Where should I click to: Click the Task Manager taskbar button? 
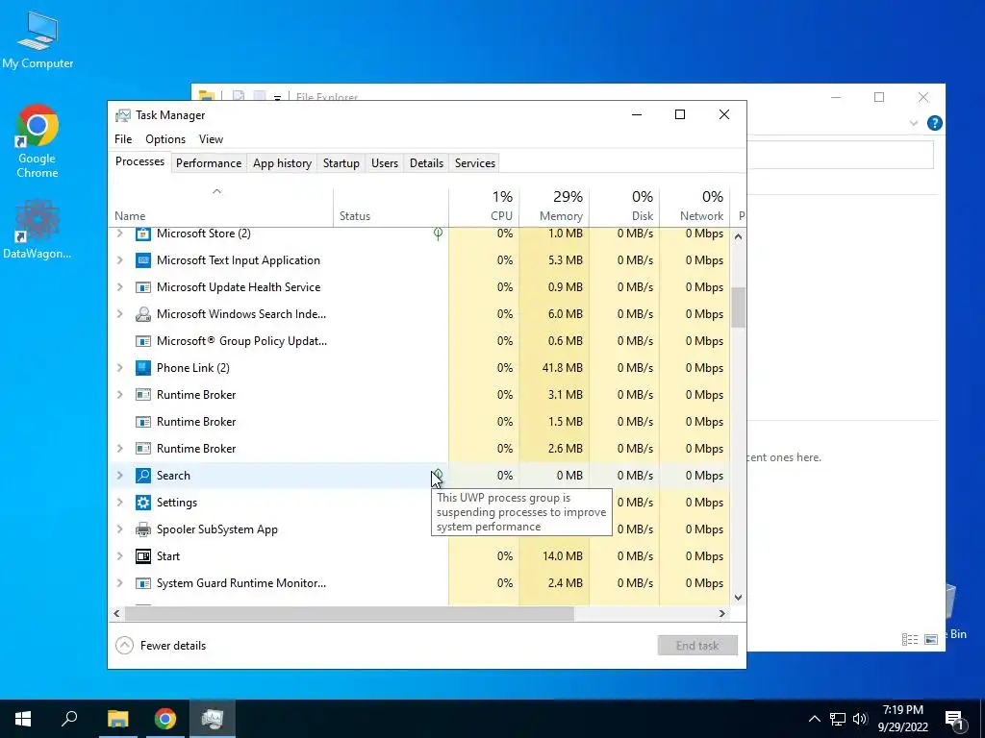tap(213, 719)
